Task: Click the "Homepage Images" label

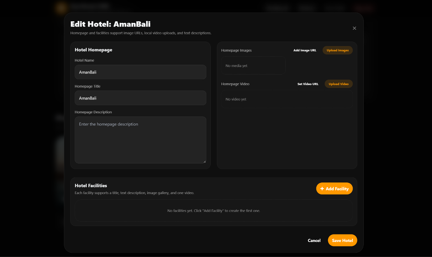Action: pos(236,50)
